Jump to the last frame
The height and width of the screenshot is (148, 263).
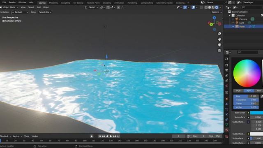[x=118, y=136]
